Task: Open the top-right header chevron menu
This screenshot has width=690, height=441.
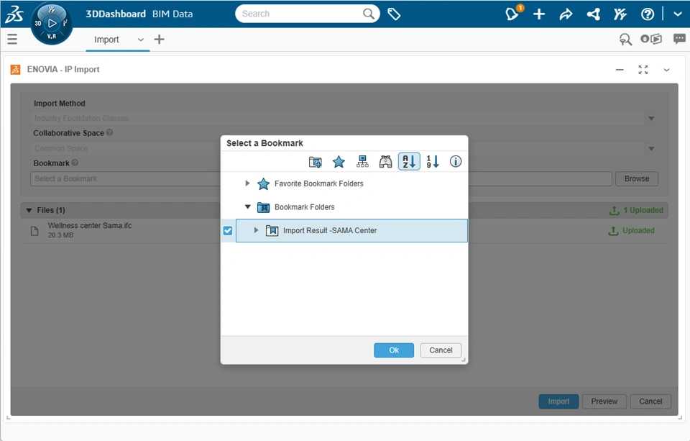Action: [678, 14]
